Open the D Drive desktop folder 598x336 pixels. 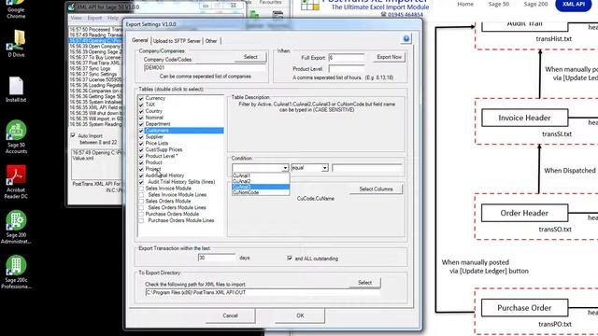[16, 43]
